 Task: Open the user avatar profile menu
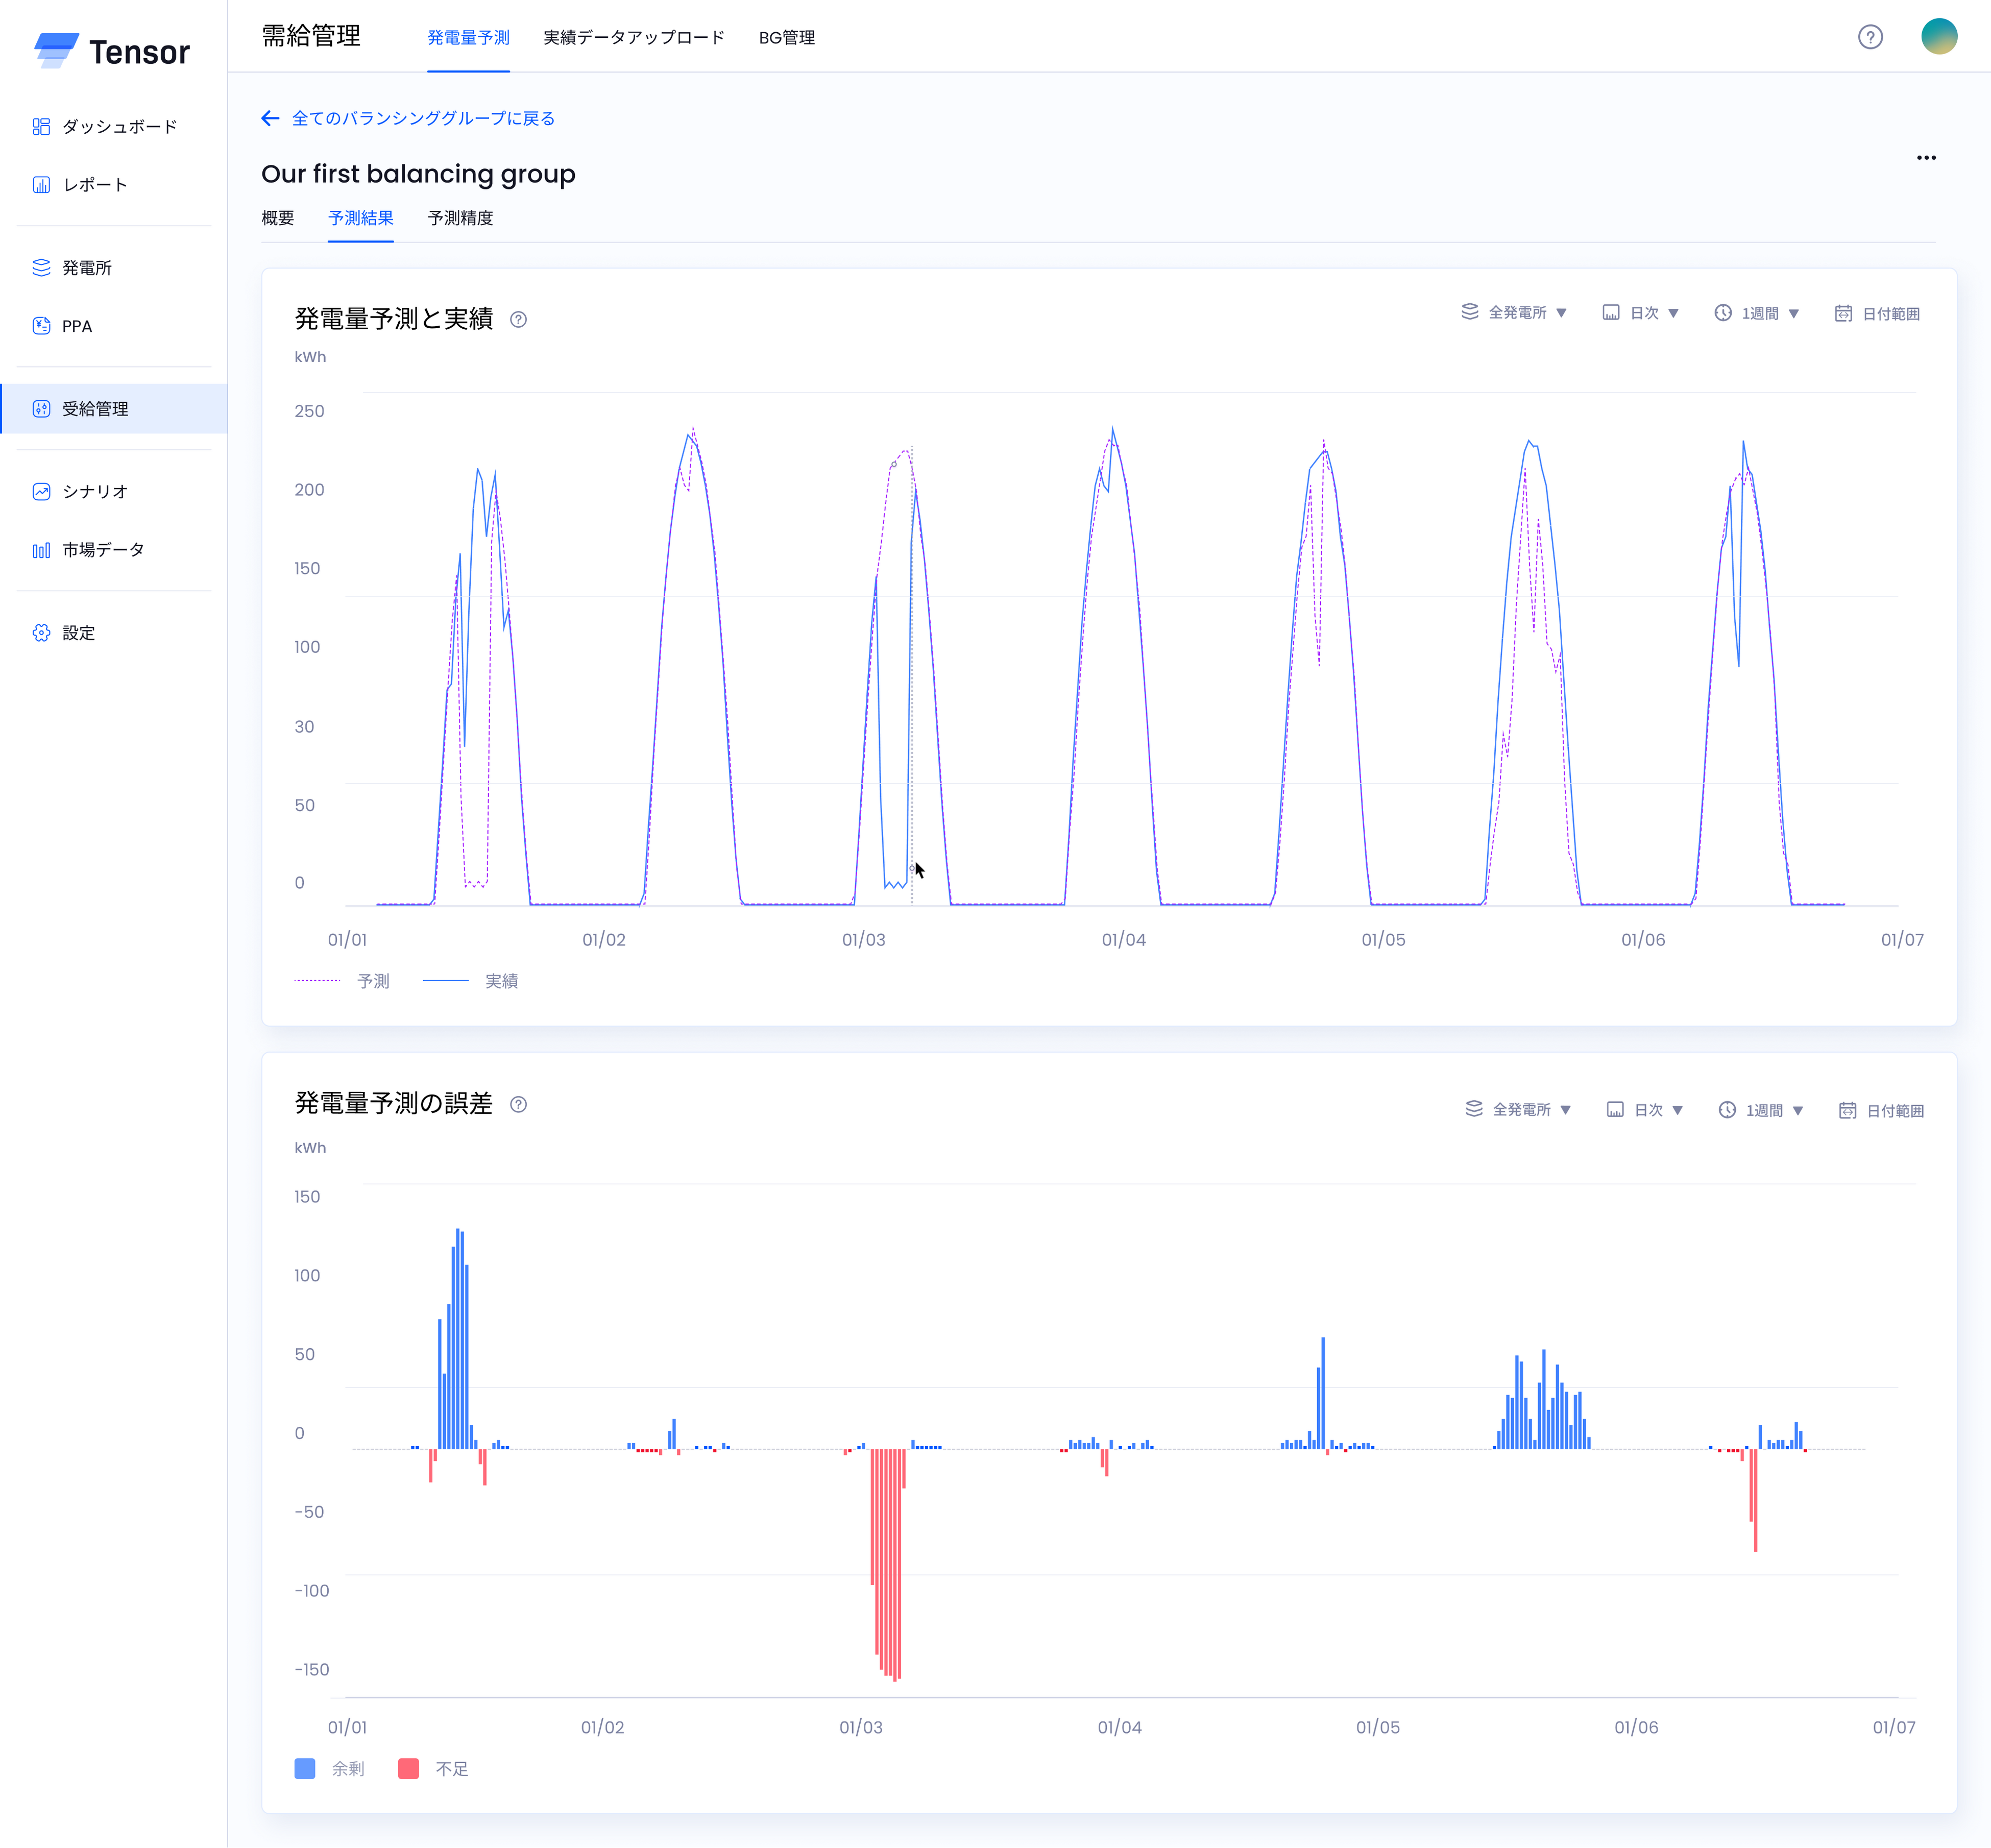[1938, 37]
